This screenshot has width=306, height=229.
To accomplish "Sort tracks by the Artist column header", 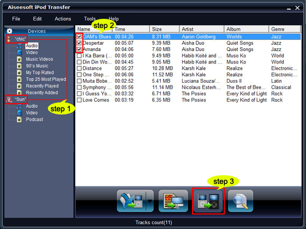I will 201,29.
